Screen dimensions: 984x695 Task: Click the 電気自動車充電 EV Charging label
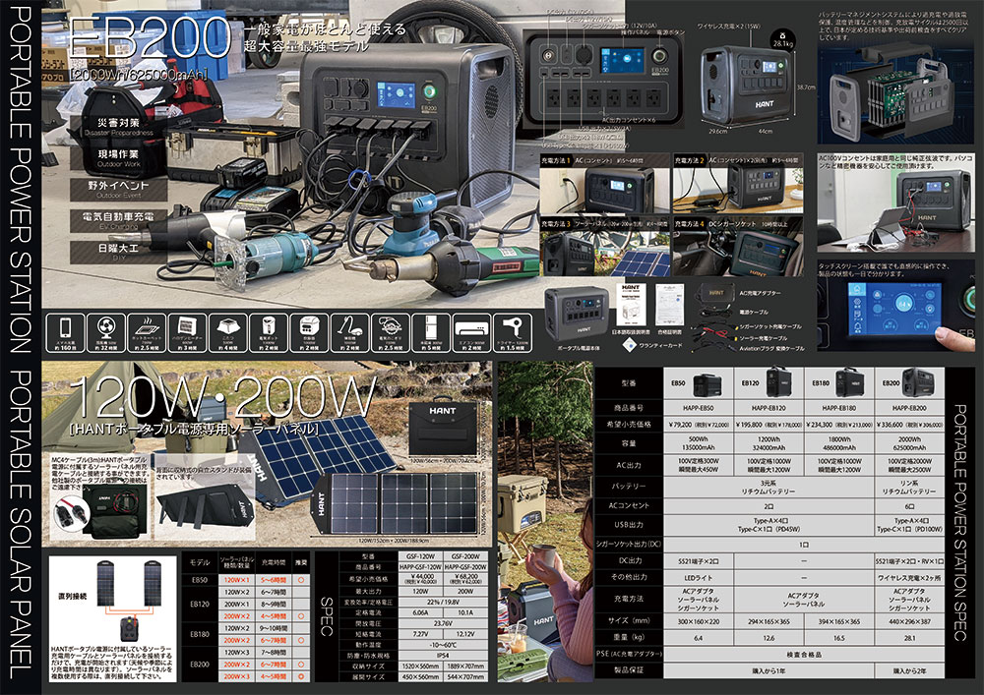point(119,220)
